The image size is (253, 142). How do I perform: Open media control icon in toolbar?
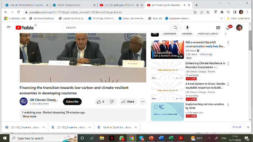tap(228, 12)
